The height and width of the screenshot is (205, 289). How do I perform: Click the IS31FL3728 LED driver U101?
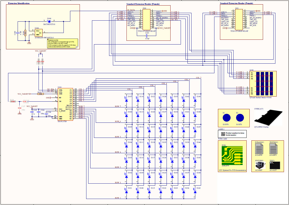coord(65,104)
